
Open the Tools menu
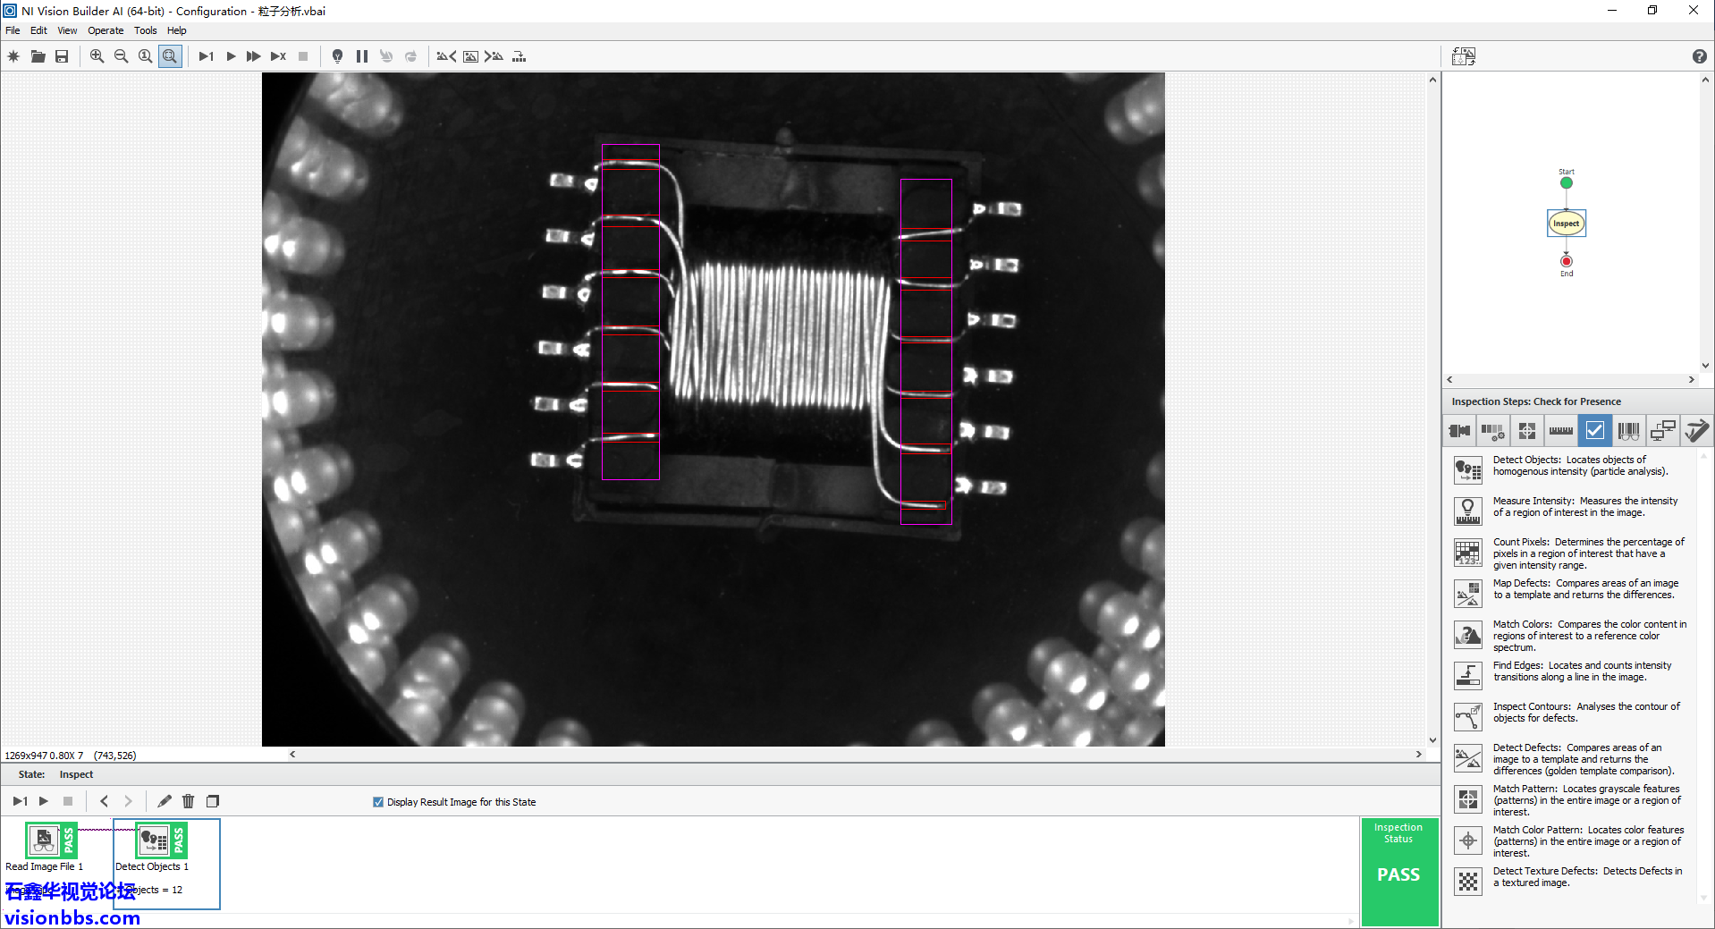coord(145,30)
